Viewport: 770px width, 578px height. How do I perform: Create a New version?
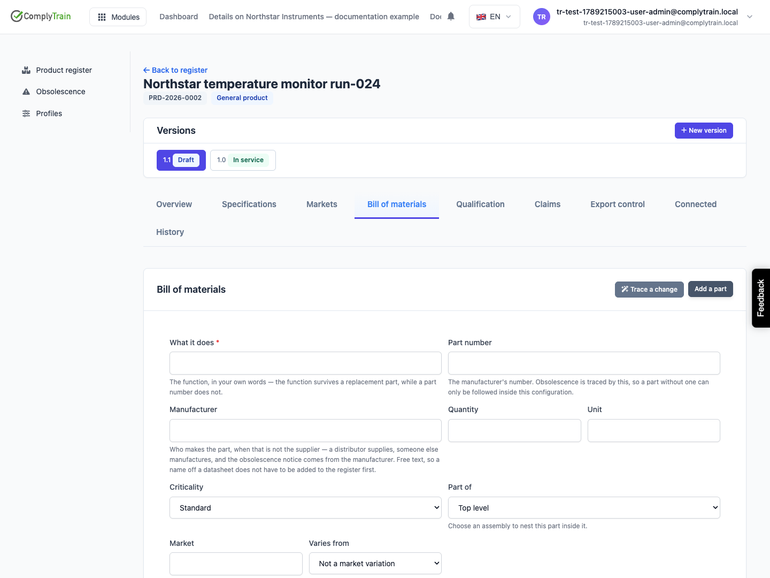click(x=704, y=131)
